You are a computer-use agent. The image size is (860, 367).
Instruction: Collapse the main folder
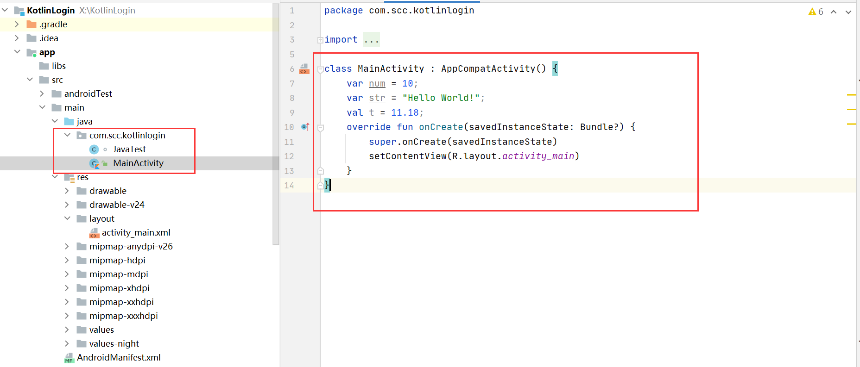[x=42, y=107]
